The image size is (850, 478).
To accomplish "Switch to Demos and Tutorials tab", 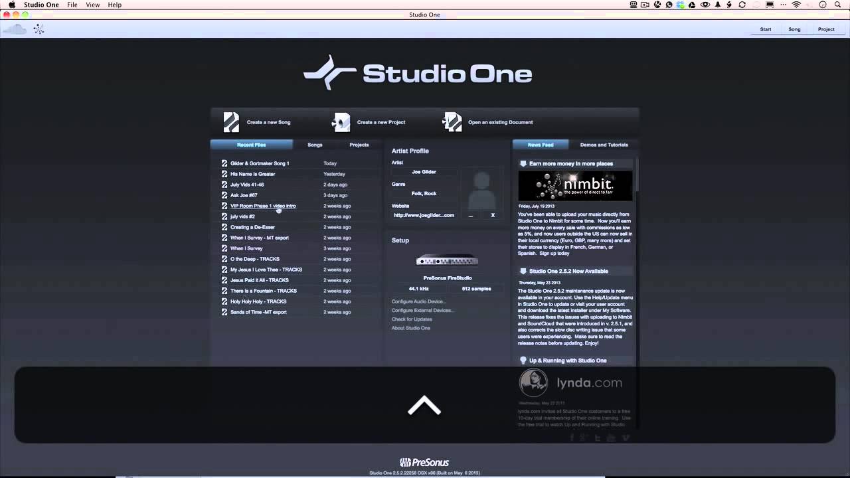I will [x=604, y=145].
